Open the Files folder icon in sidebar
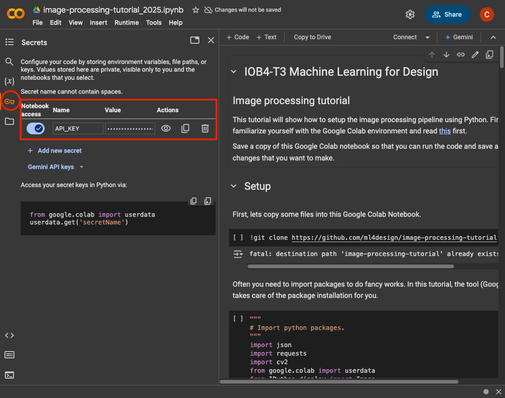Image resolution: width=505 pixels, height=398 pixels. point(9,121)
